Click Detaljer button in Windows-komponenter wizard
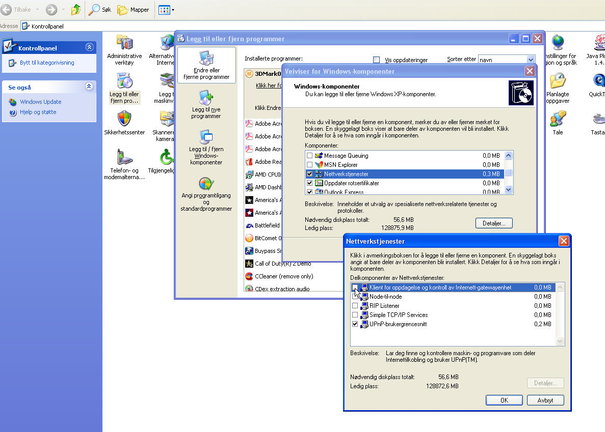Viewport: 605px width, 432px height. click(x=494, y=223)
